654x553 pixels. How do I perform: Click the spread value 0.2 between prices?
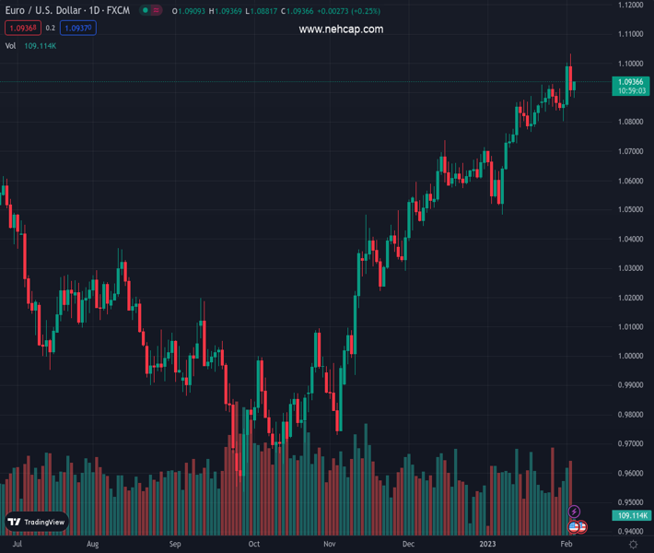pyautogui.click(x=51, y=29)
